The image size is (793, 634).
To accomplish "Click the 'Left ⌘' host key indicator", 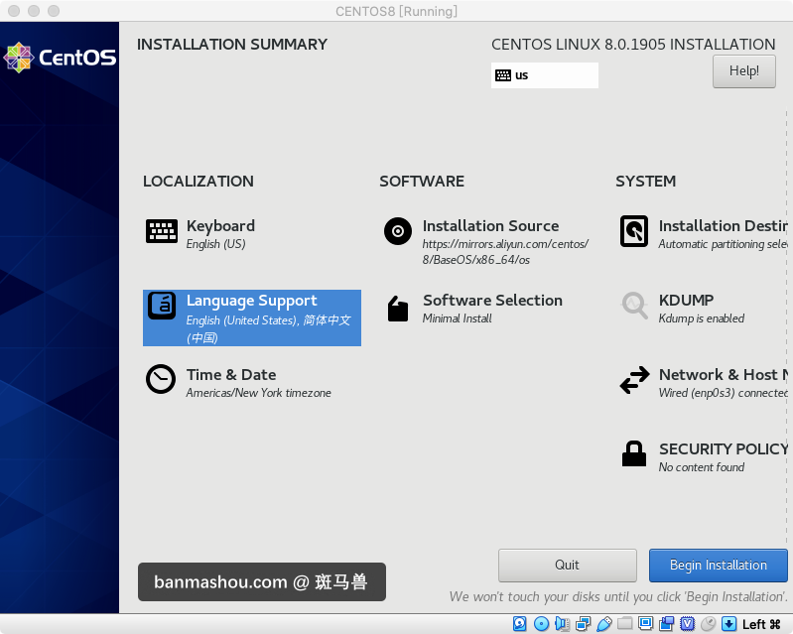I will pos(761,624).
